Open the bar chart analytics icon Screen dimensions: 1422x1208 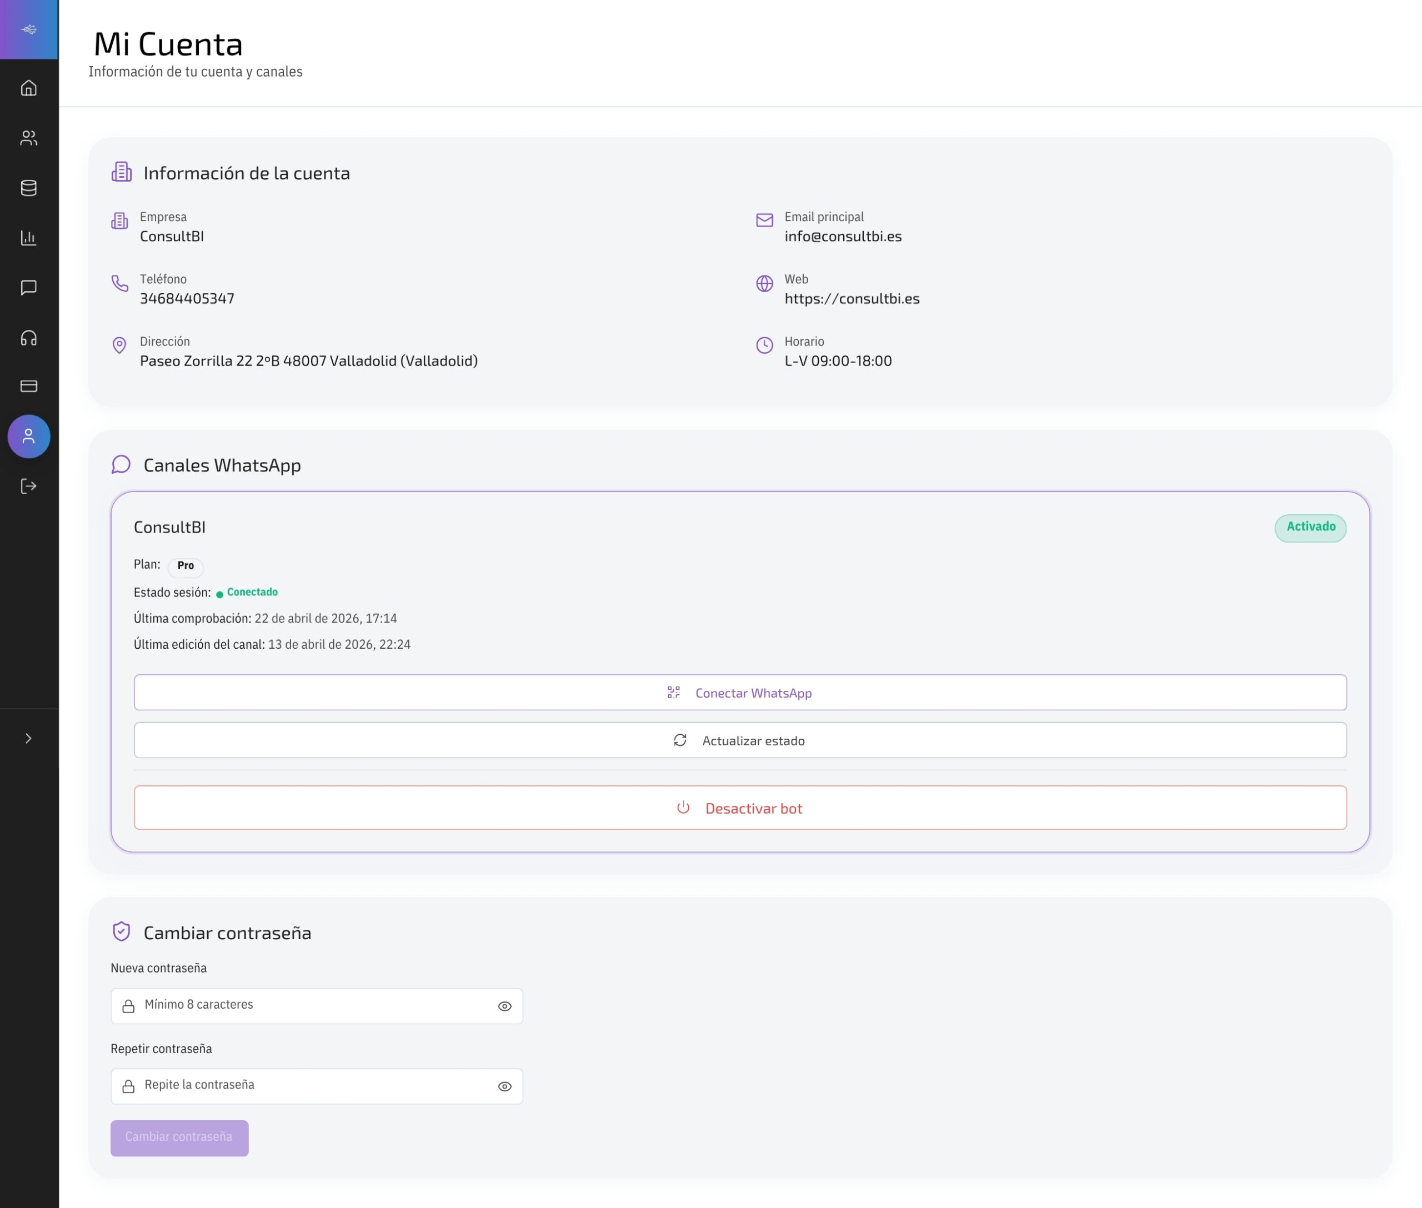click(x=29, y=238)
